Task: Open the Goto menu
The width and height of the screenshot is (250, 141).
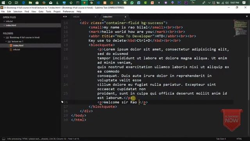Action: pos(41,11)
